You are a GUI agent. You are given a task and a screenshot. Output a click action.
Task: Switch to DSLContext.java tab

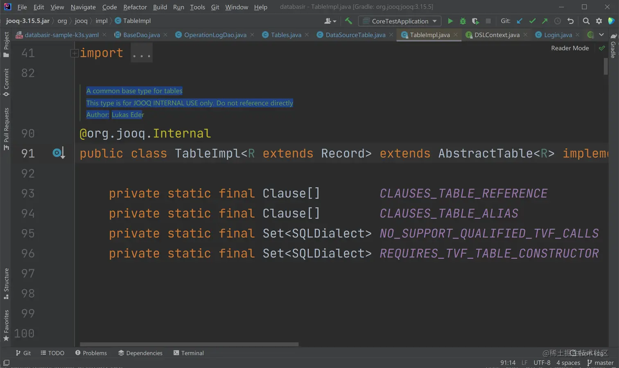pos(497,35)
